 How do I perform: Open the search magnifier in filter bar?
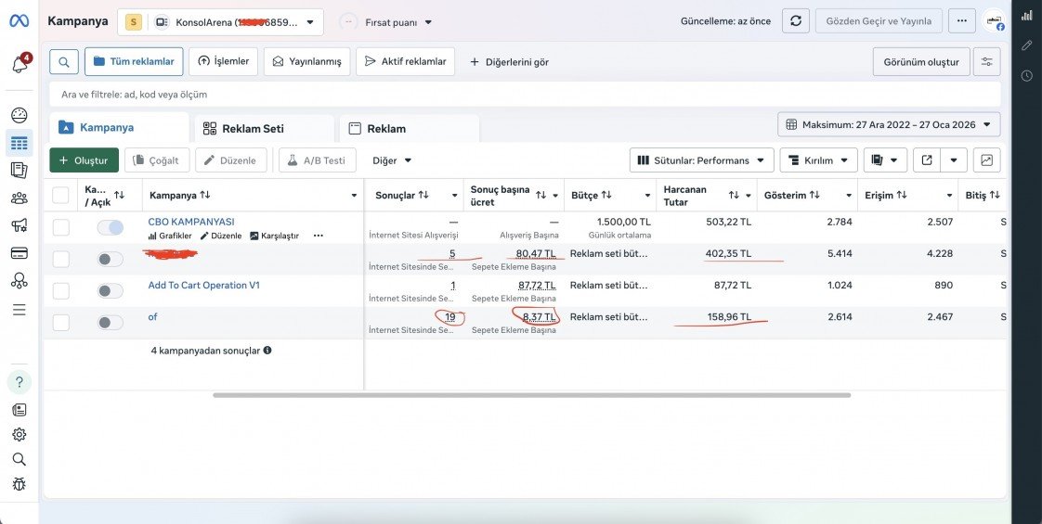click(64, 62)
